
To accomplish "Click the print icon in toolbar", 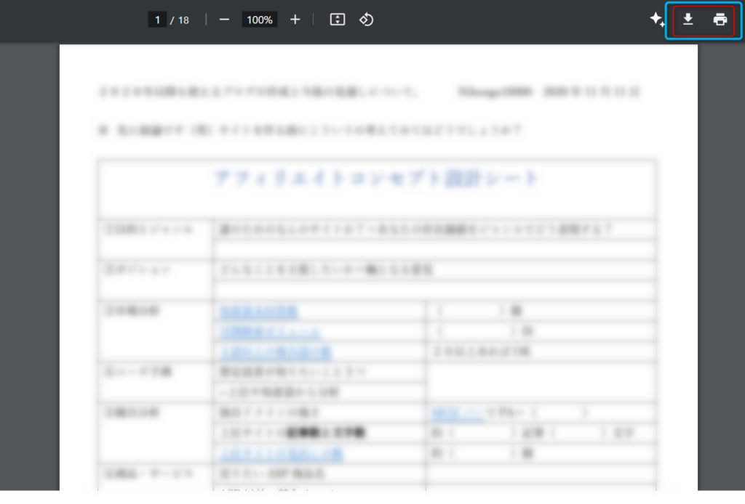I will point(720,20).
